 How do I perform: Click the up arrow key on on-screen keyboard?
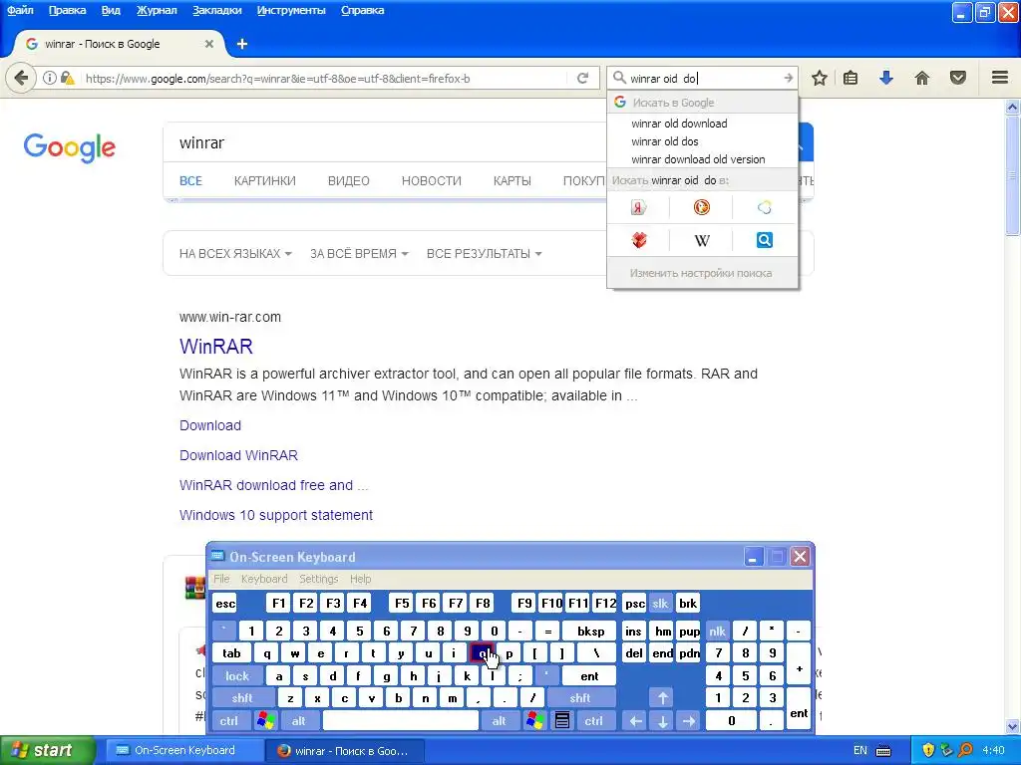[662, 698]
